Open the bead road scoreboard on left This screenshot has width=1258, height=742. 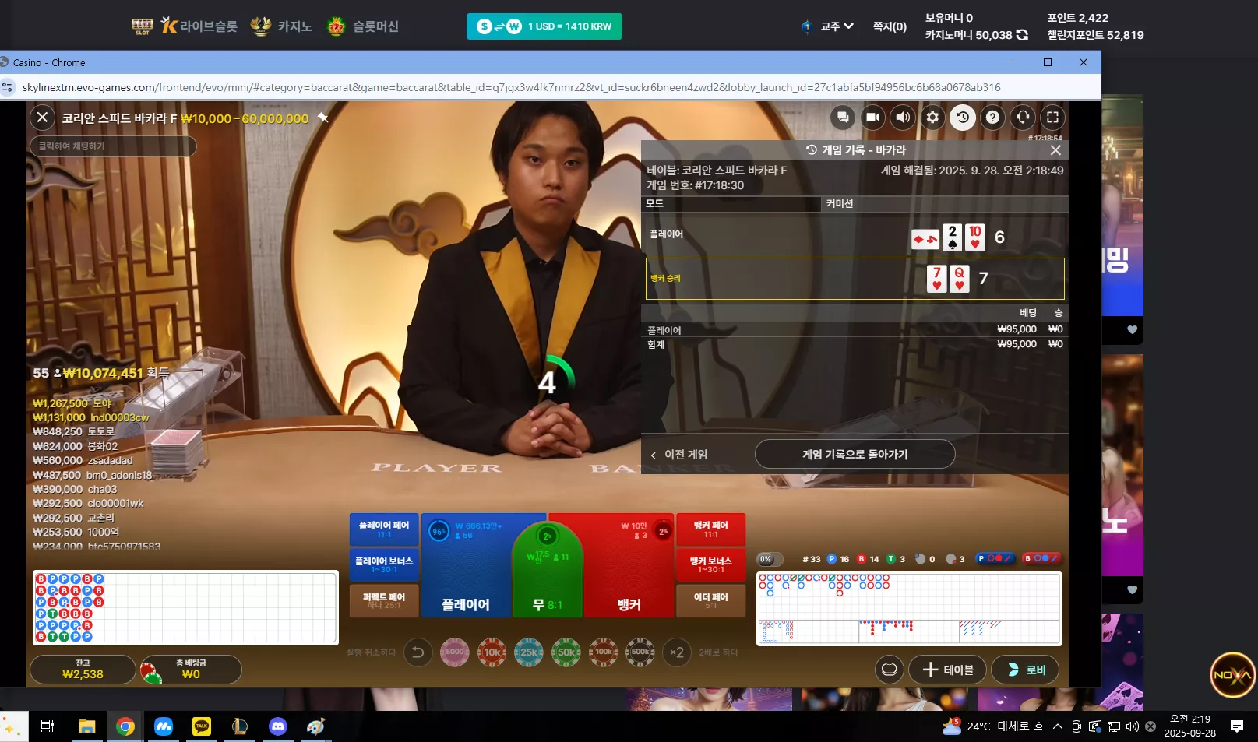[185, 608]
